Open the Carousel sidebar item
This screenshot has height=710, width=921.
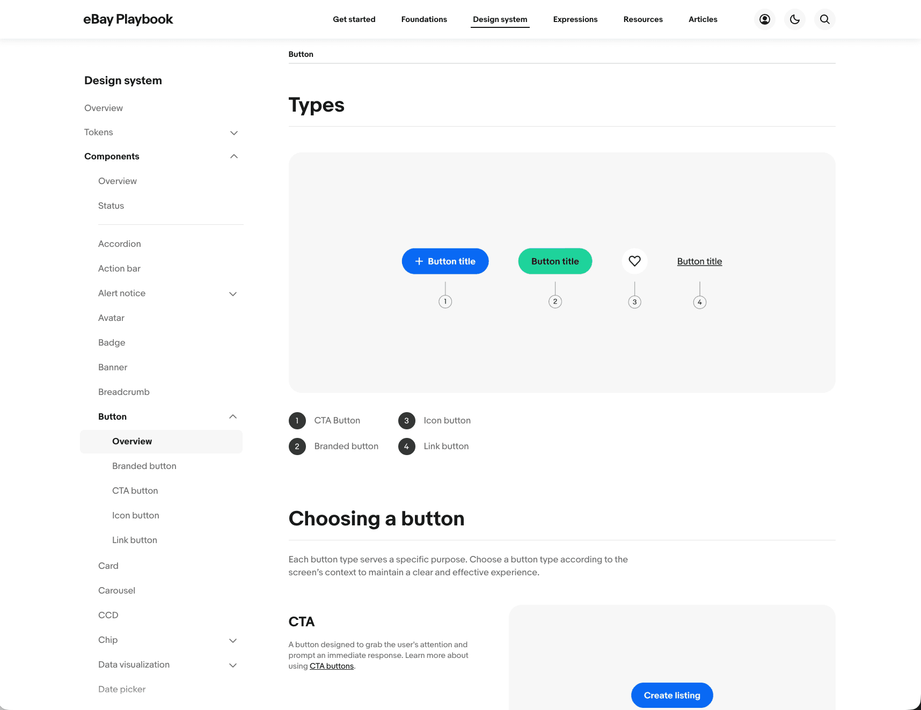pos(116,590)
